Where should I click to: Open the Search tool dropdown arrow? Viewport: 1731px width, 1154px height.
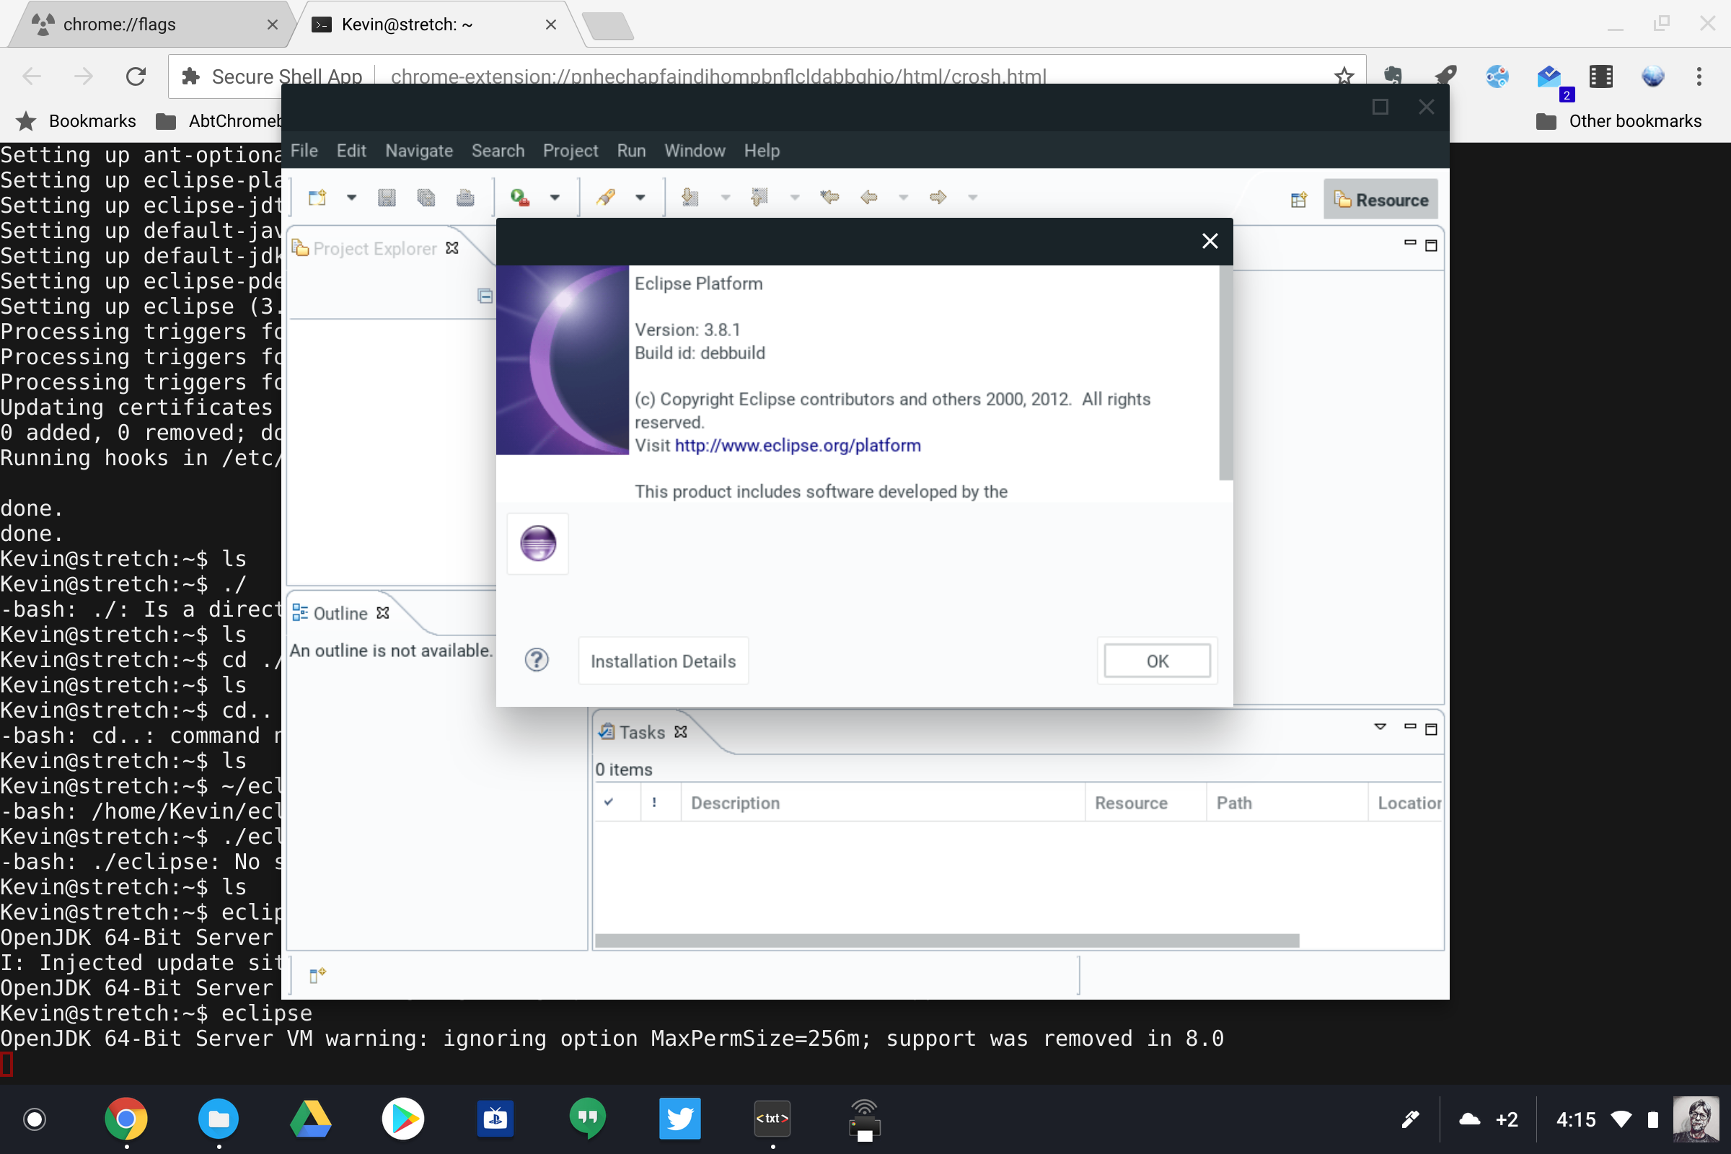point(640,197)
